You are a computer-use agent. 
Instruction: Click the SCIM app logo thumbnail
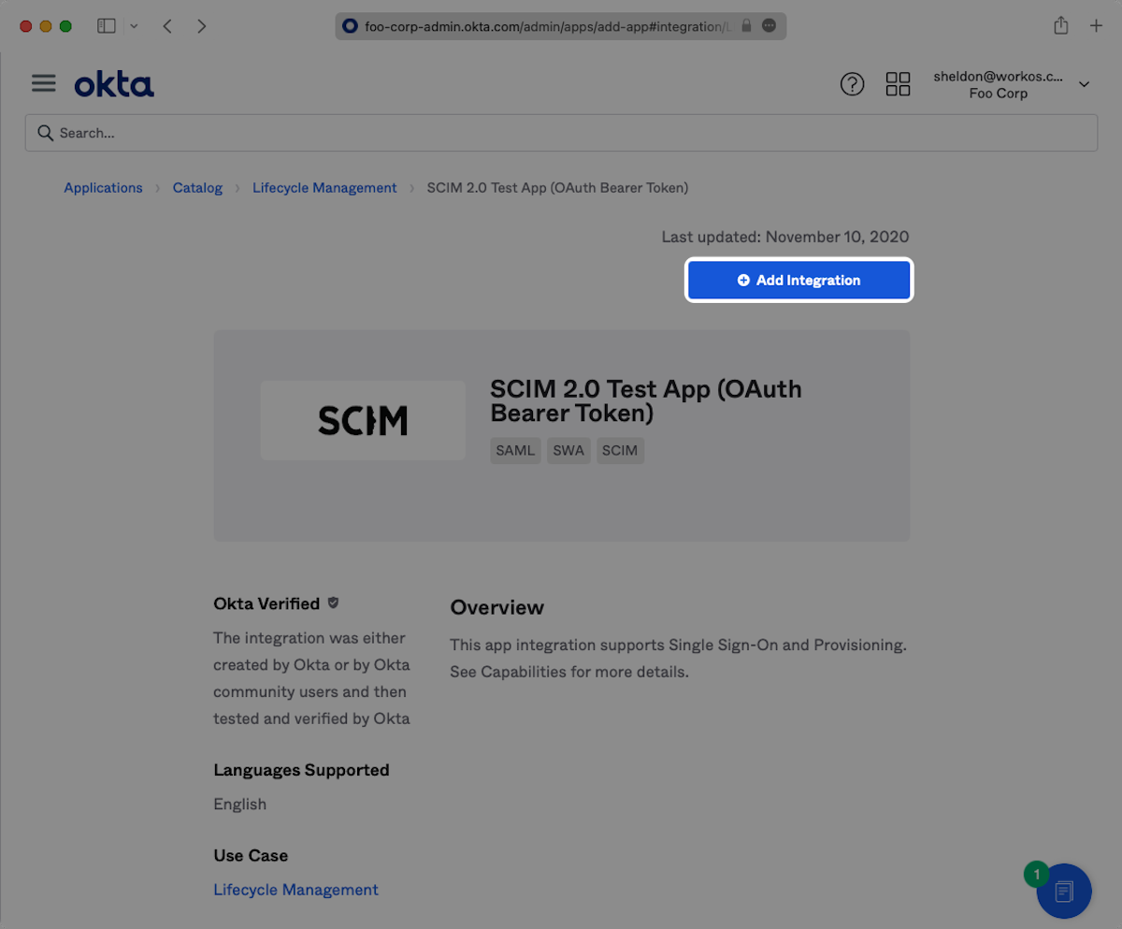pyautogui.click(x=363, y=420)
